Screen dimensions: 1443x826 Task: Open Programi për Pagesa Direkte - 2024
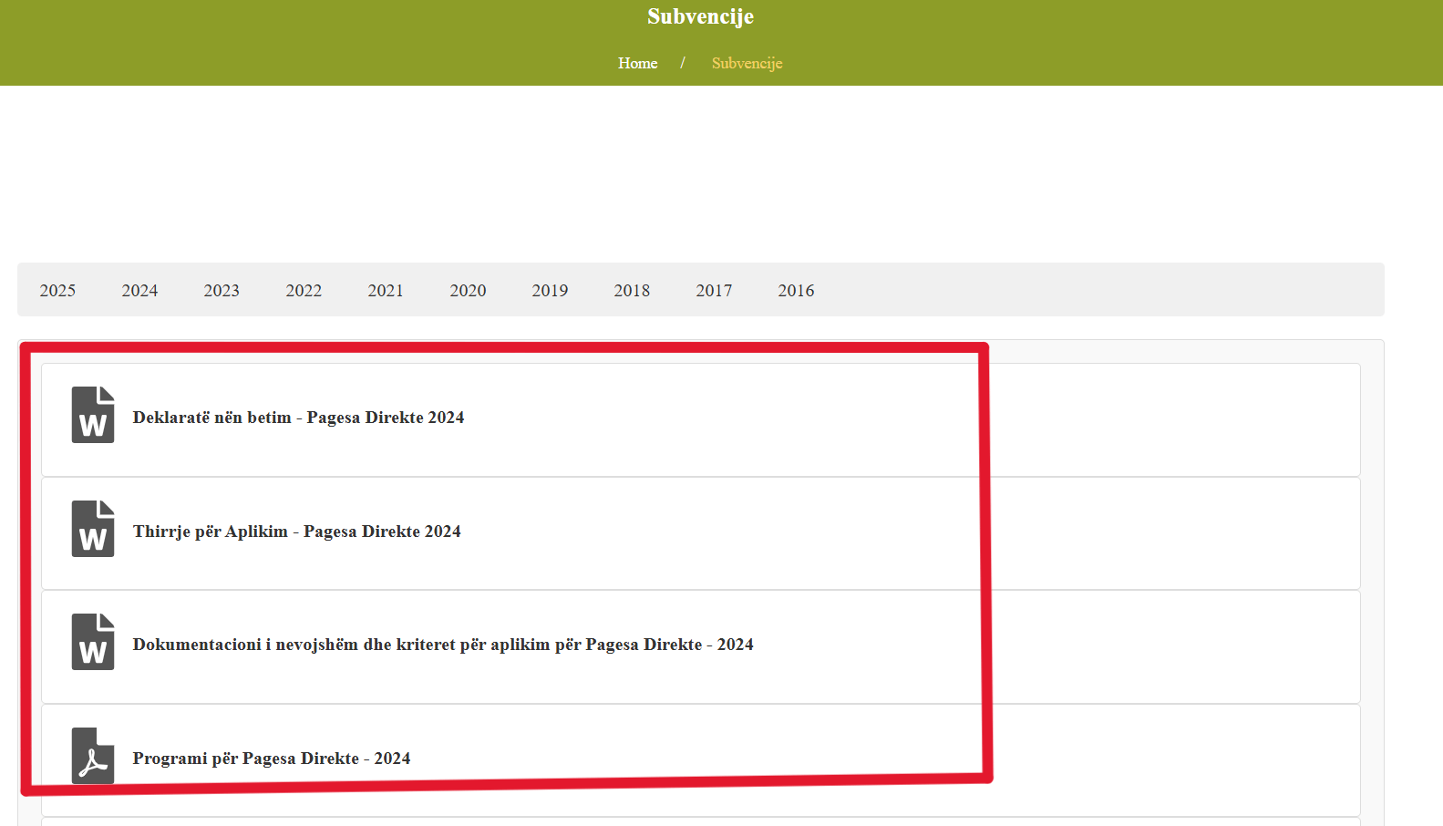[x=272, y=759]
